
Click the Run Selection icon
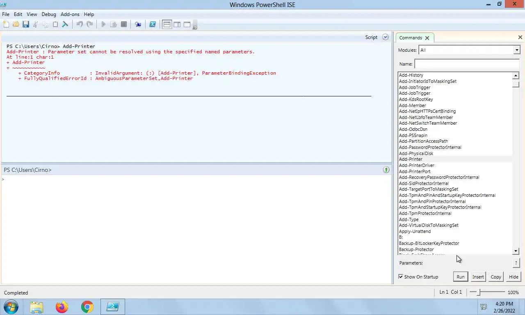pyautogui.click(x=114, y=25)
